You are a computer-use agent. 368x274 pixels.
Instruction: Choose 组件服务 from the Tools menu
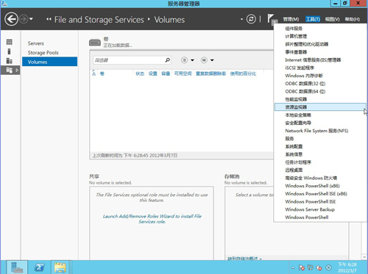coord(319,29)
